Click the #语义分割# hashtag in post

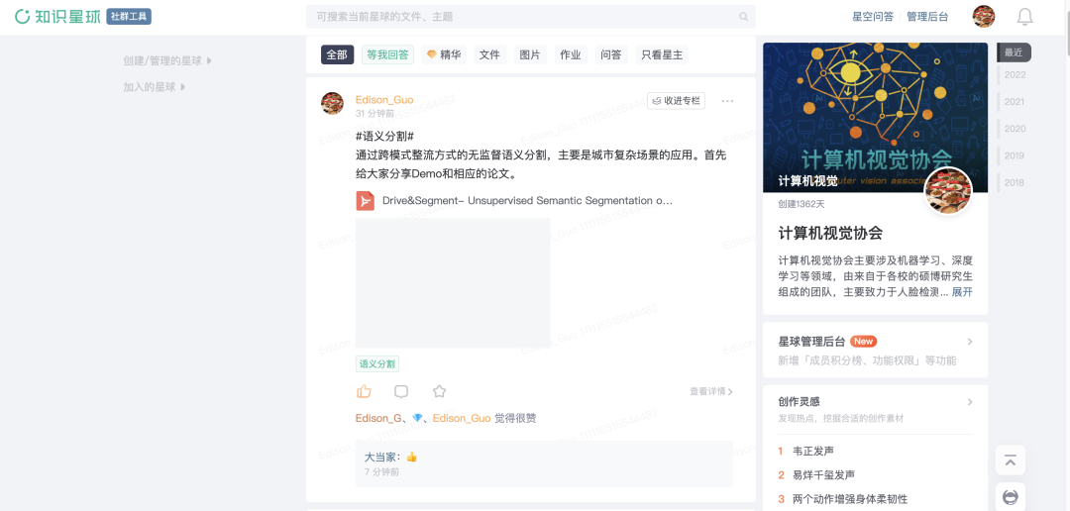click(385, 137)
